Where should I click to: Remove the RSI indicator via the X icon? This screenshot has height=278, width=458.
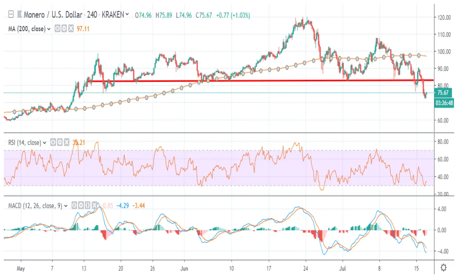click(67, 143)
